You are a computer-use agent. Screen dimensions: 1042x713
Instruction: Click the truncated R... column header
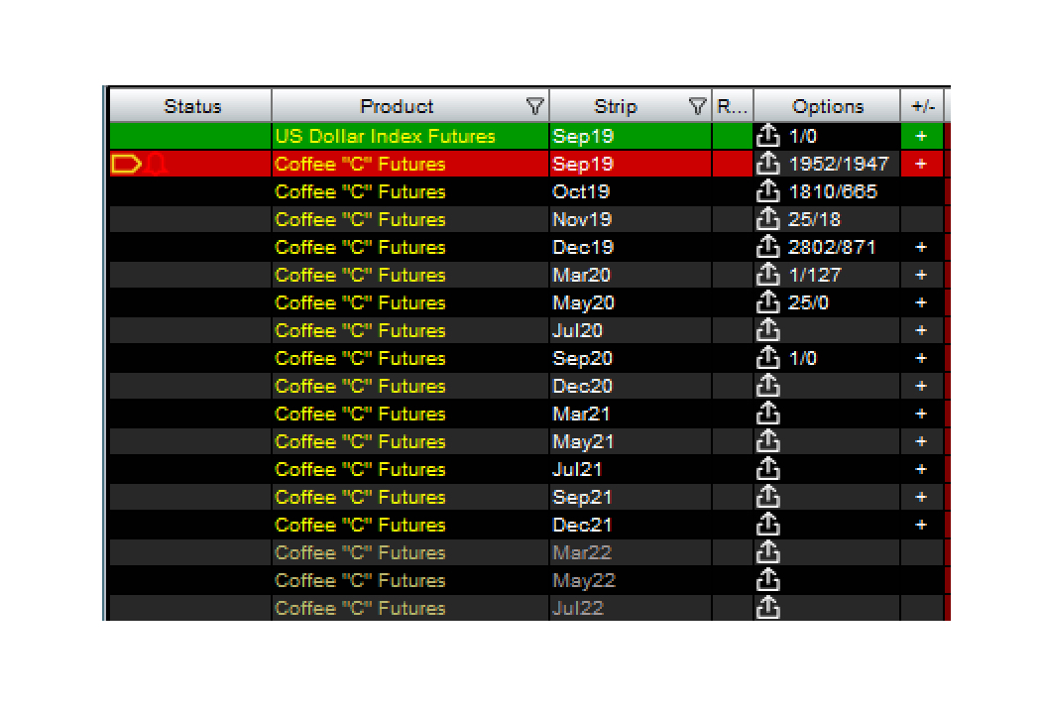coord(733,106)
